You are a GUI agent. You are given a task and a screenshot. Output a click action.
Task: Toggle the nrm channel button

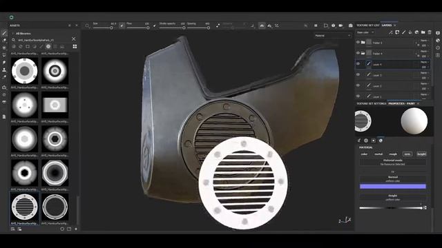407,154
